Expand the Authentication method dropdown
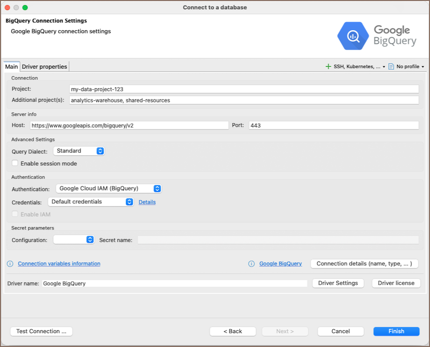 point(108,188)
